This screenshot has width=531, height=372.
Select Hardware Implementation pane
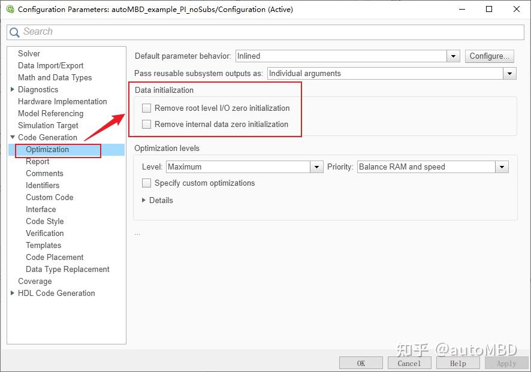click(62, 102)
